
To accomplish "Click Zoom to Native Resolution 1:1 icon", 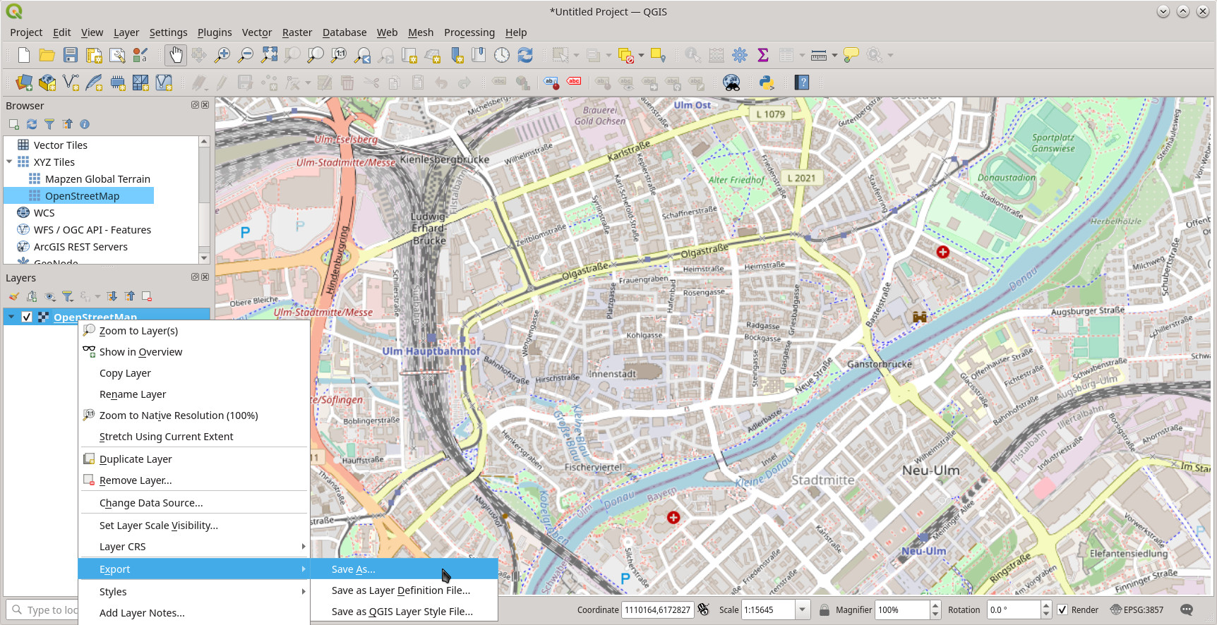I will coord(339,55).
